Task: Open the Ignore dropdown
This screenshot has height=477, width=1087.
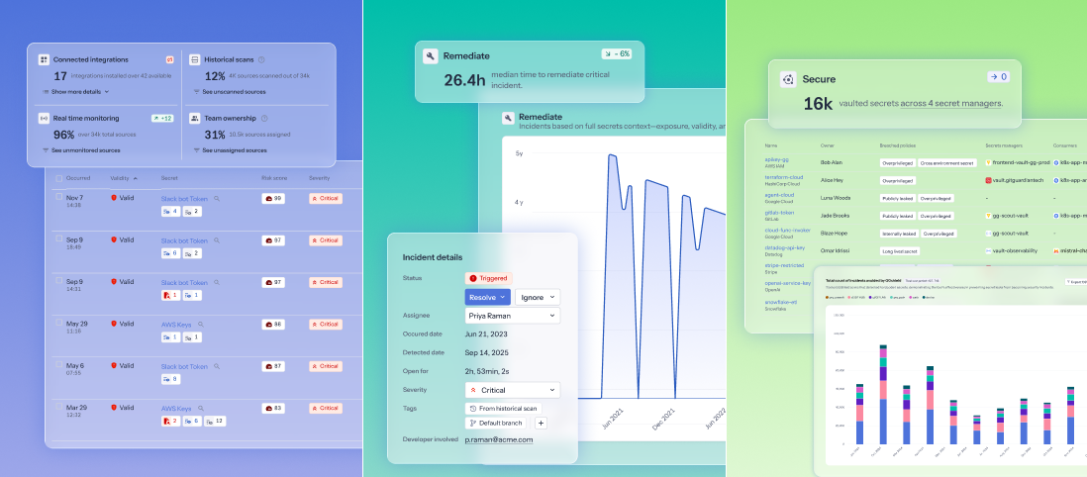Action: (x=538, y=297)
